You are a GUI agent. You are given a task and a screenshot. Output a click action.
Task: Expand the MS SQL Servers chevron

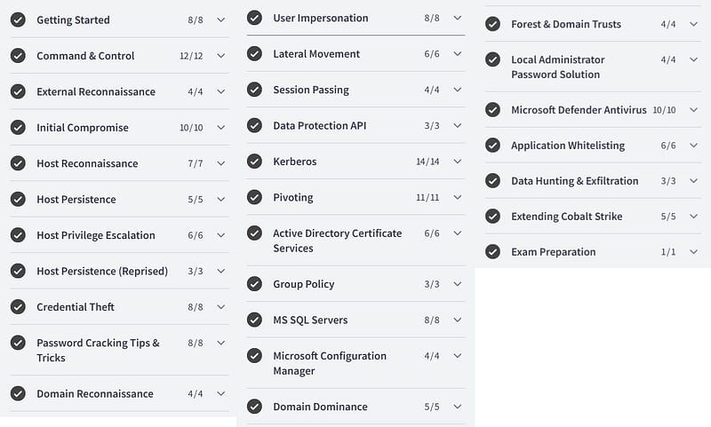pos(458,320)
